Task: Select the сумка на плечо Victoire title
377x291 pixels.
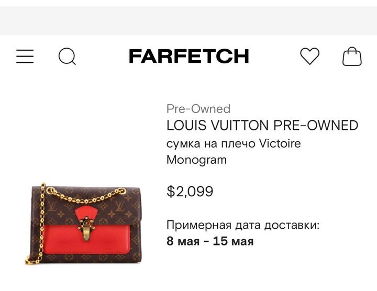Action: pos(234,144)
